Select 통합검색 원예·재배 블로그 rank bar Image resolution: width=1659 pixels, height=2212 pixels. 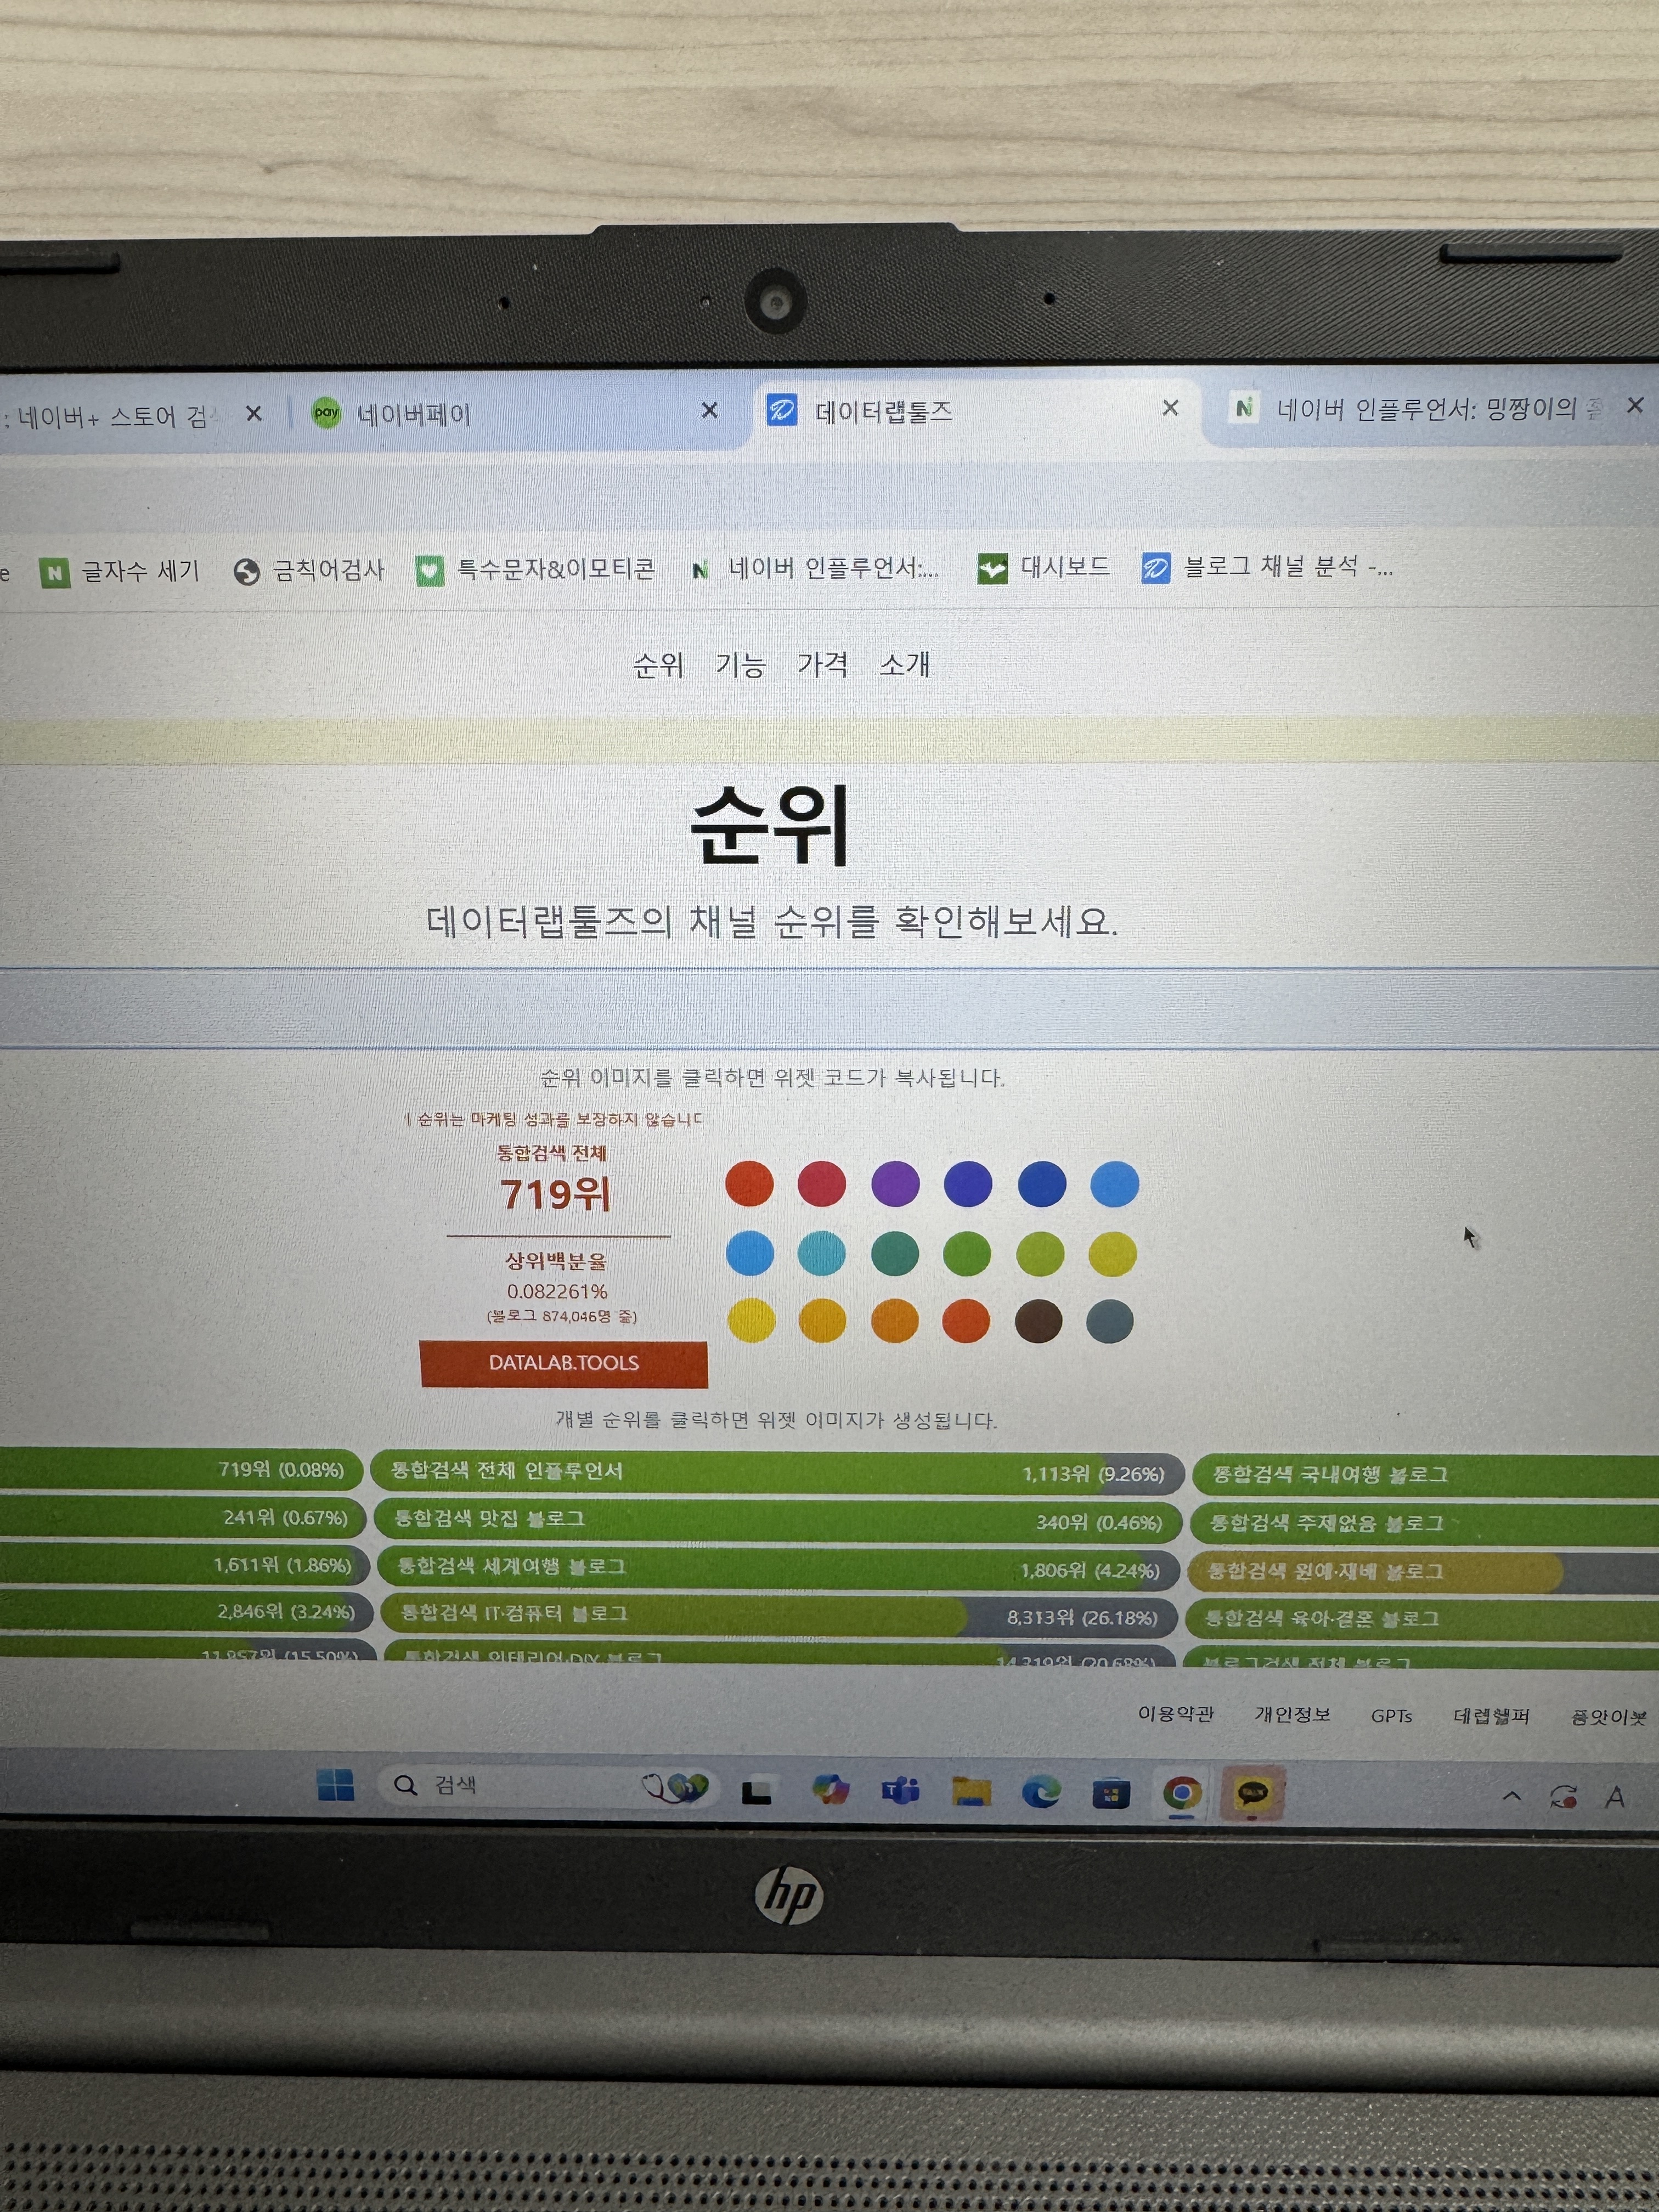pos(1423,1572)
